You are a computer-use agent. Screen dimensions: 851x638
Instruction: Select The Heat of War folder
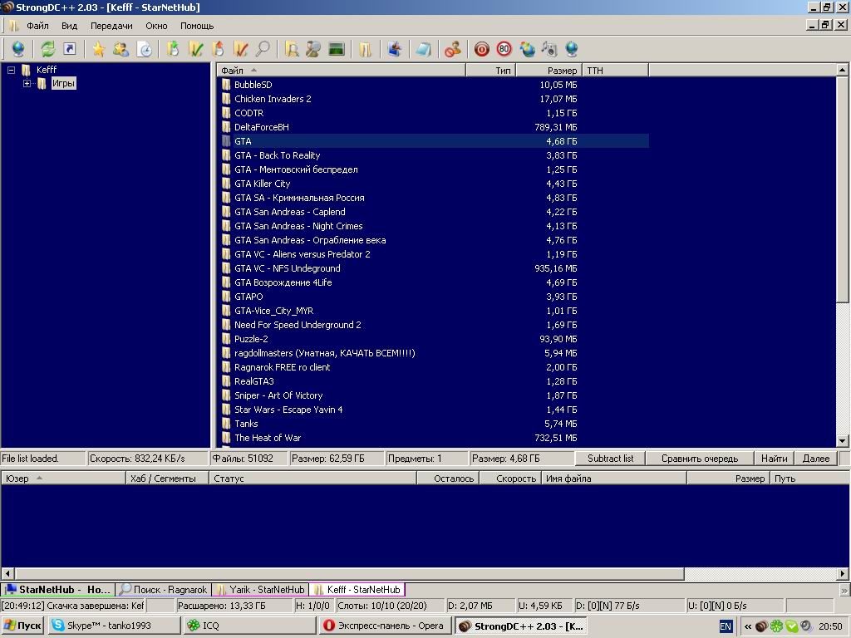[x=267, y=438]
